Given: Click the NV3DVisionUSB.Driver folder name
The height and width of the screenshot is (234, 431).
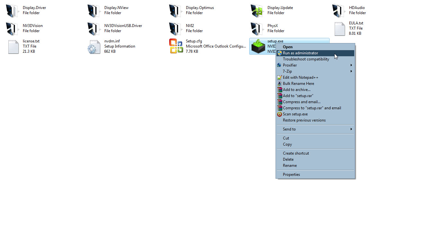Looking at the screenshot, I should [x=123, y=26].
